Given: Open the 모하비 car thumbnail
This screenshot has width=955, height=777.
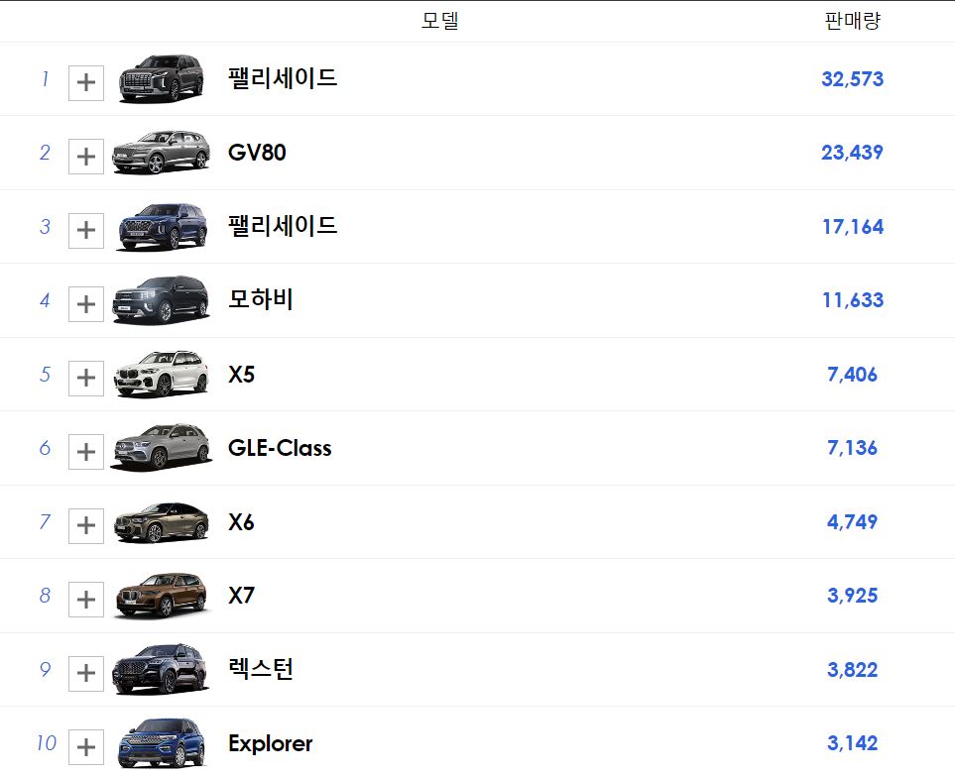Looking at the screenshot, I should [x=161, y=300].
